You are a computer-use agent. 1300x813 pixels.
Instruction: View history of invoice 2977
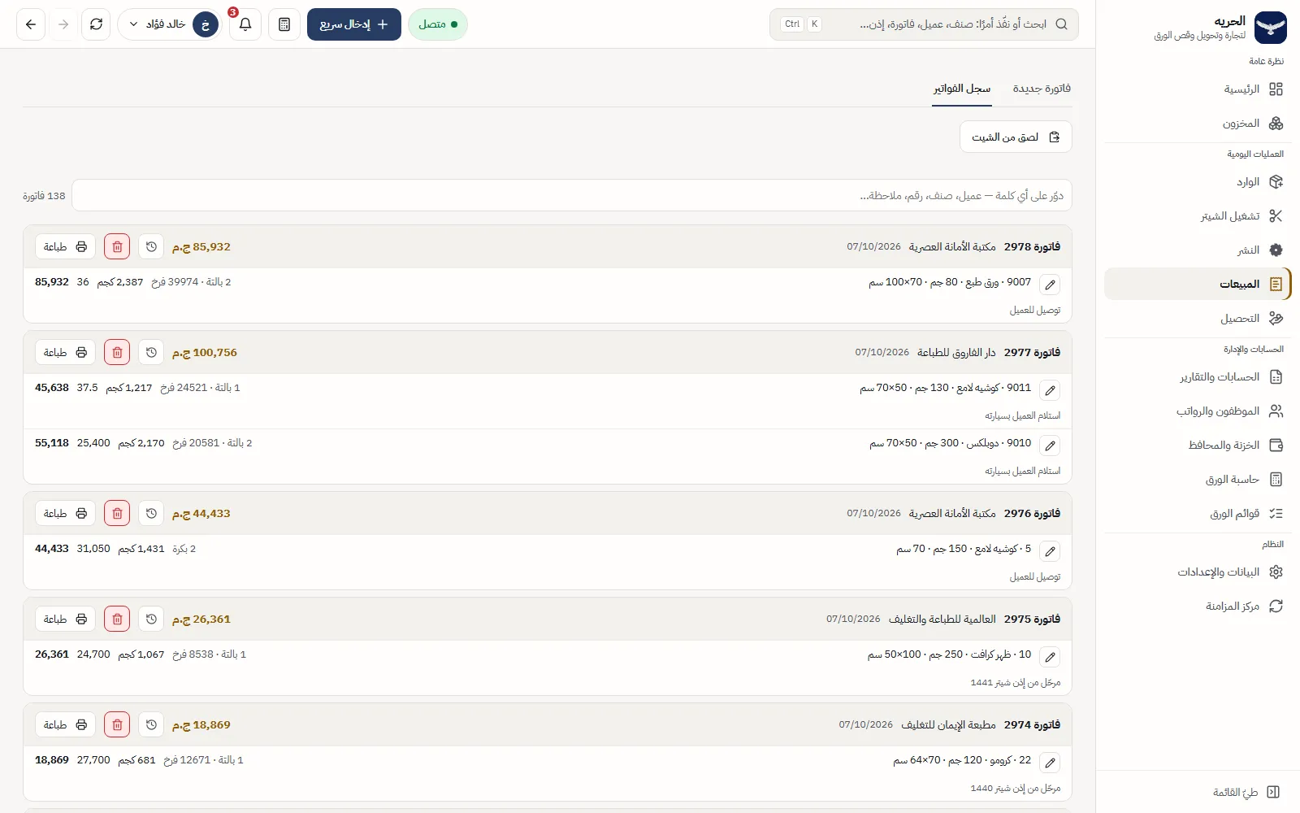click(x=151, y=352)
